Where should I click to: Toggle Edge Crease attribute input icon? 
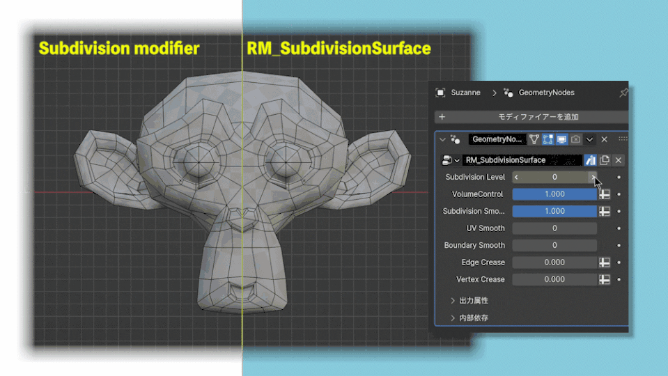[604, 263]
